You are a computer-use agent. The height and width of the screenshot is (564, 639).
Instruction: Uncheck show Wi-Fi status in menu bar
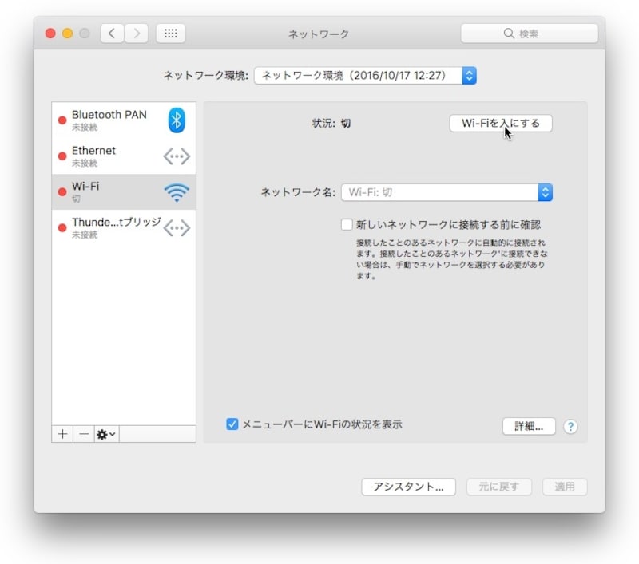point(234,425)
